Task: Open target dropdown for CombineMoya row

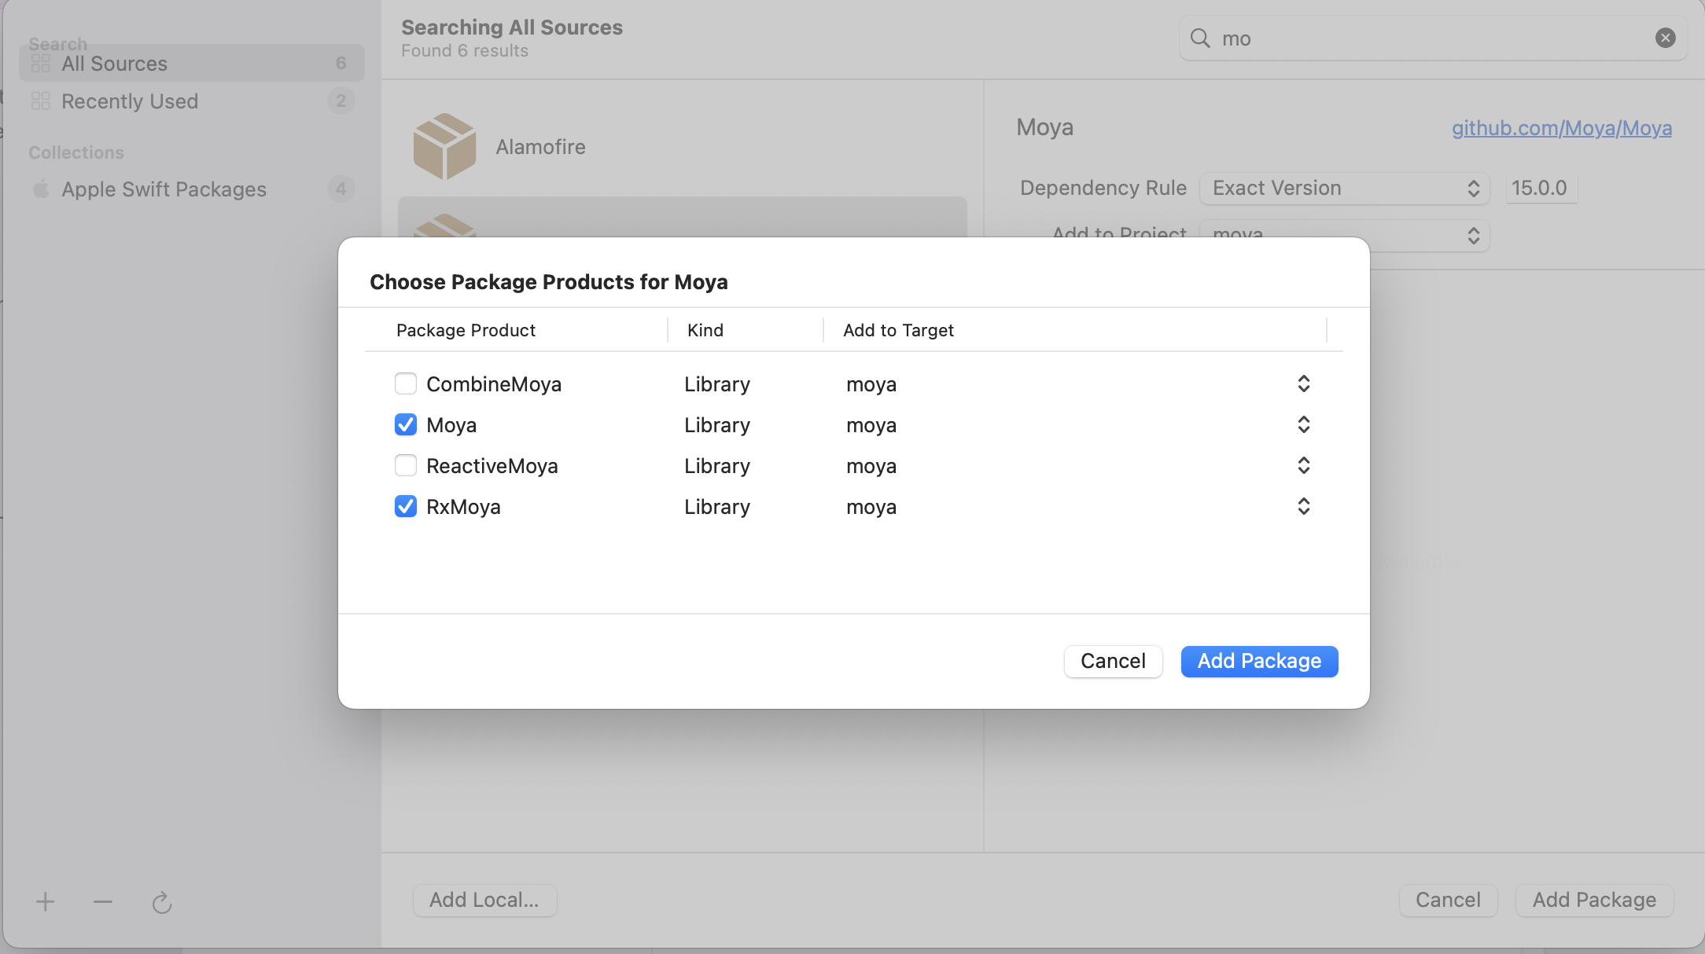Action: [x=1303, y=384]
